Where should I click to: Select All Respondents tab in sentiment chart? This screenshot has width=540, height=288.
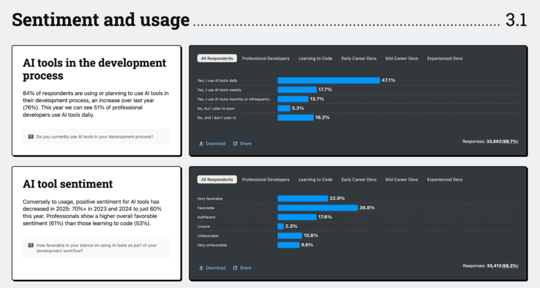tap(217, 180)
